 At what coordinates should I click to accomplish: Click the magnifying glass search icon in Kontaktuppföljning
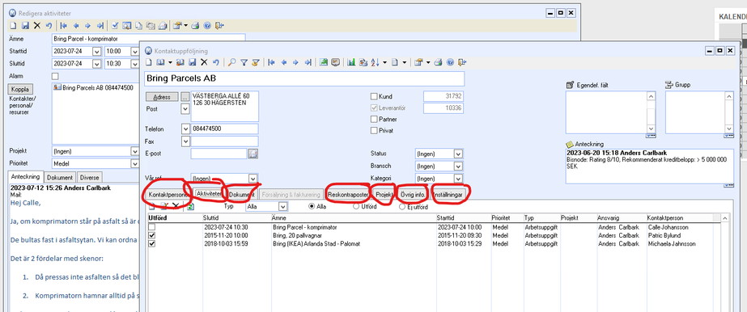(232, 61)
